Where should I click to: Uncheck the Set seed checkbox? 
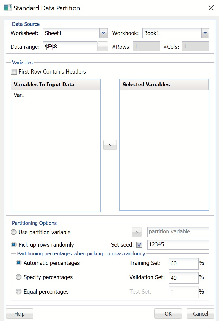pyautogui.click(x=139, y=245)
